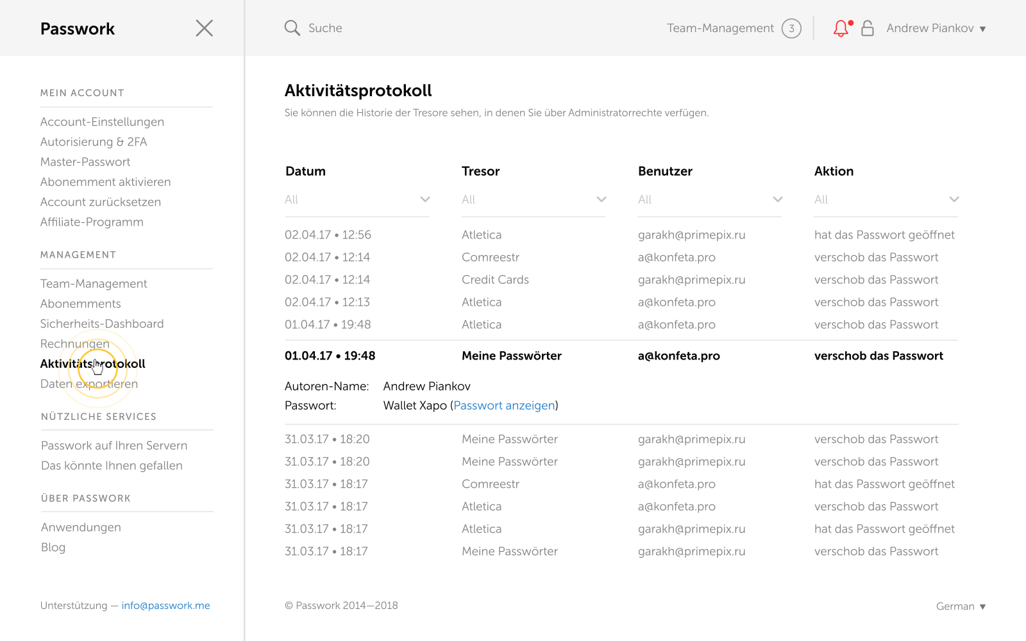The height and width of the screenshot is (641, 1026).
Task: Open Team-Management in the top bar
Action: tap(720, 28)
